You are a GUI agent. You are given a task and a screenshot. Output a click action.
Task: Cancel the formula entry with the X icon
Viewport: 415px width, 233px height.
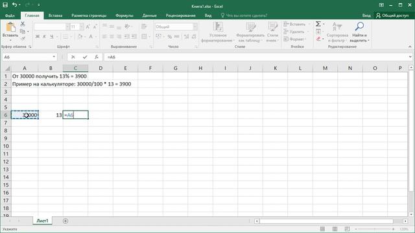tap(73, 57)
